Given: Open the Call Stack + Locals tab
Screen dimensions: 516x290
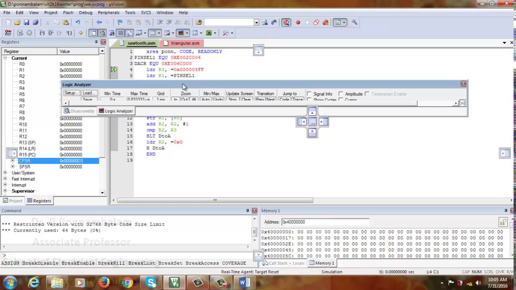Looking at the screenshot, I should (x=283, y=263).
